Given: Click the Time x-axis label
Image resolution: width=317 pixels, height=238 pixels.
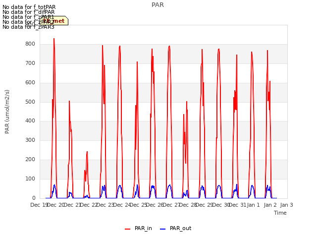Looking at the screenshot, I should pyautogui.click(x=280, y=213).
